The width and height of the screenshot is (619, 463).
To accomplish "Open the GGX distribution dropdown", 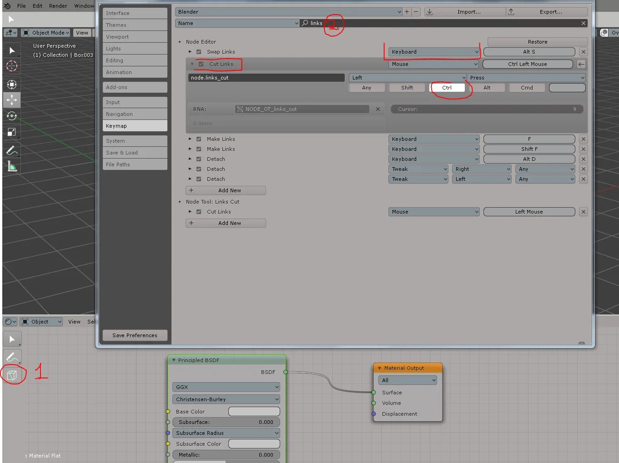I will click(x=226, y=387).
